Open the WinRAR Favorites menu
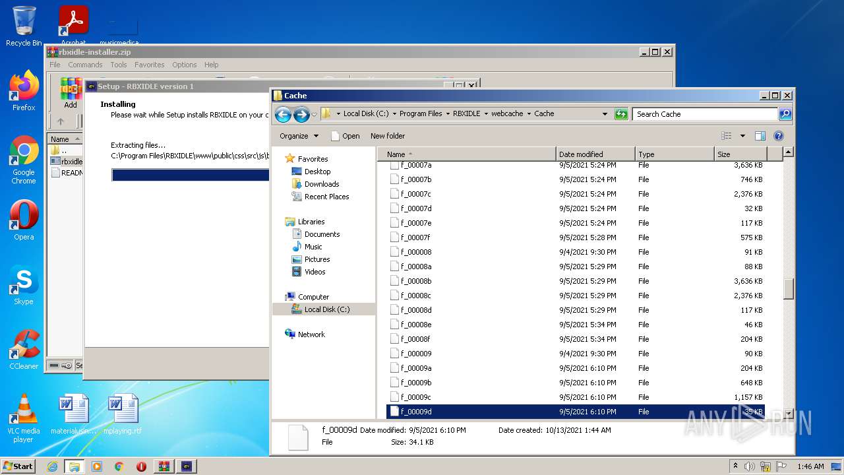 pos(150,65)
